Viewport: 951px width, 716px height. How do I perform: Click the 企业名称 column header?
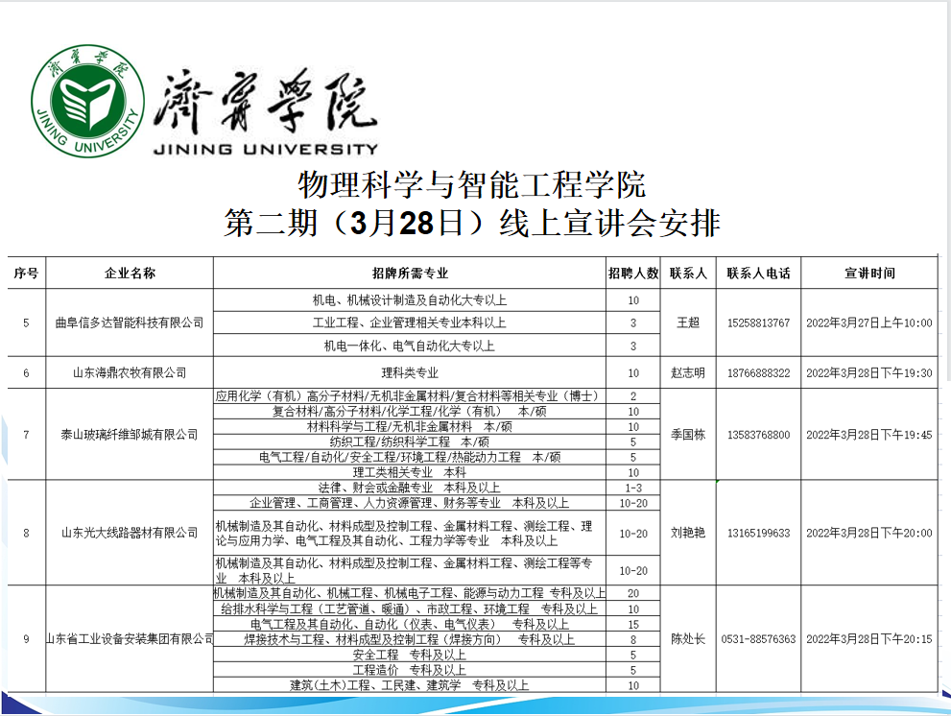click(130, 273)
